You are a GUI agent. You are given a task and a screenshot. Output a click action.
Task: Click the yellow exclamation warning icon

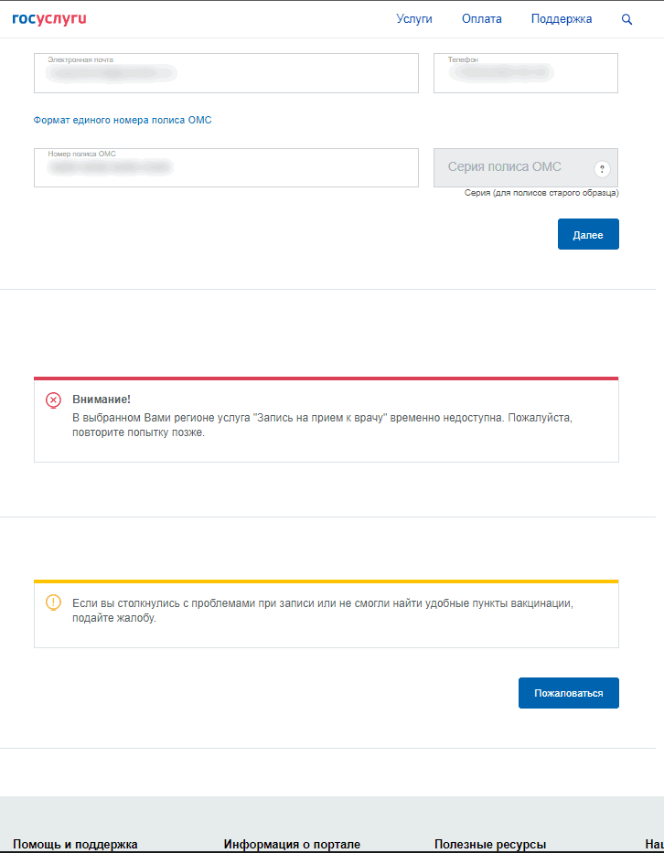pyautogui.click(x=53, y=602)
